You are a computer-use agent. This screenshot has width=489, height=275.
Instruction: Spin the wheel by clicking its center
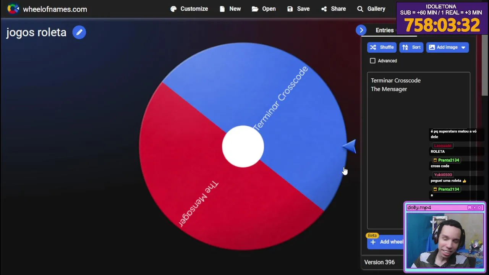pos(243,147)
